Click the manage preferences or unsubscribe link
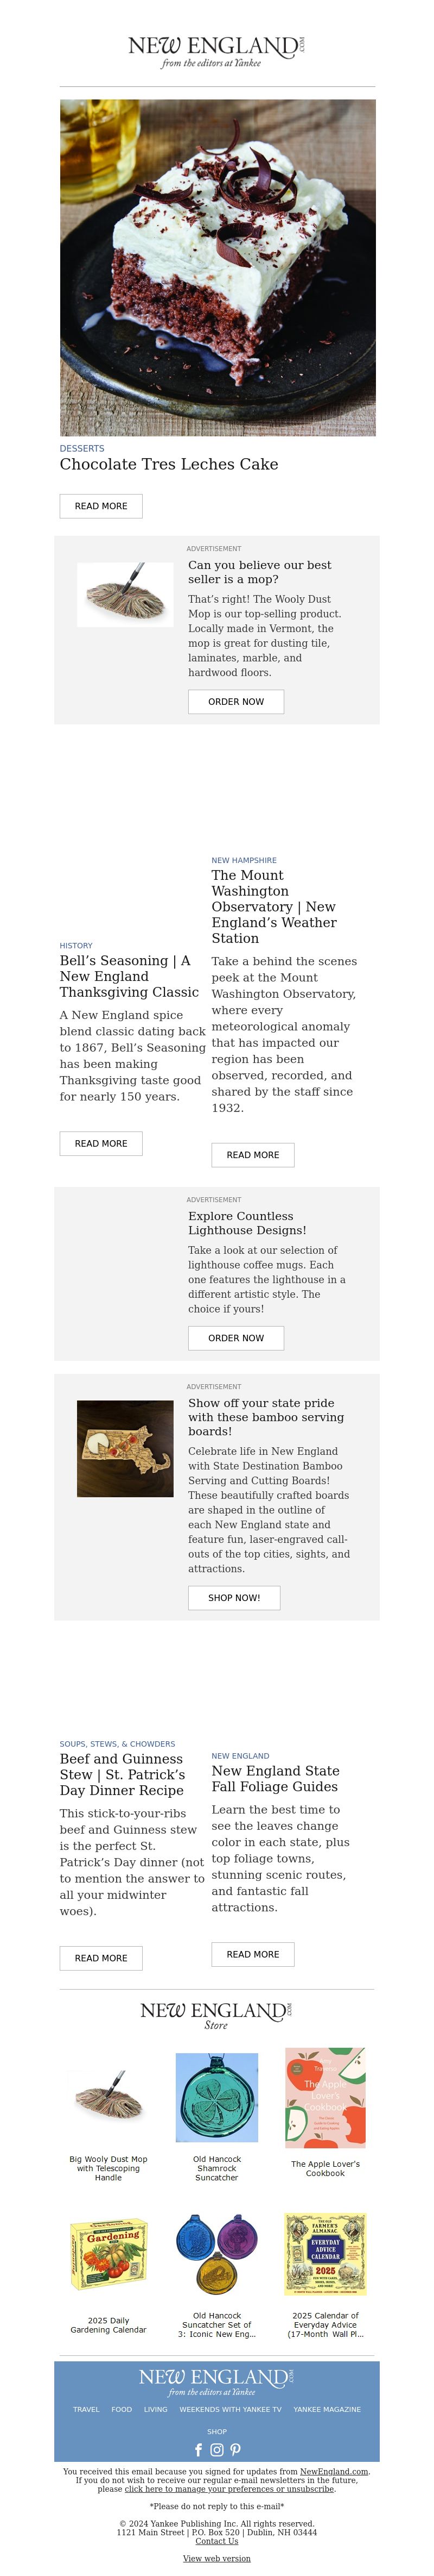The image size is (434, 2576). [229, 2489]
